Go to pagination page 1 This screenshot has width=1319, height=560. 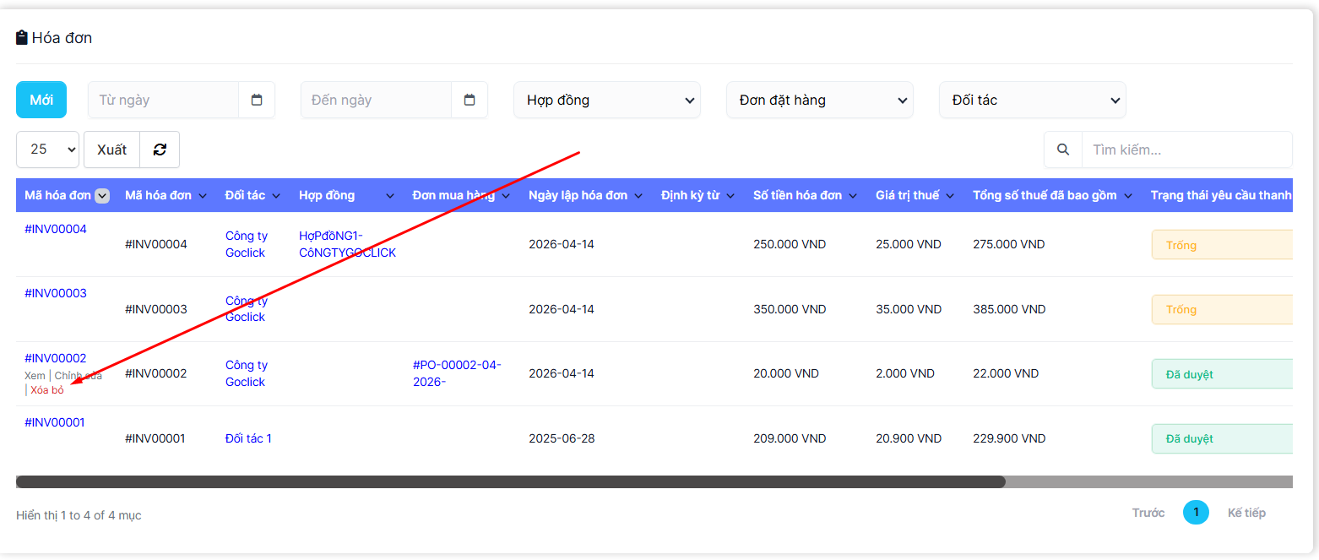tap(1196, 512)
